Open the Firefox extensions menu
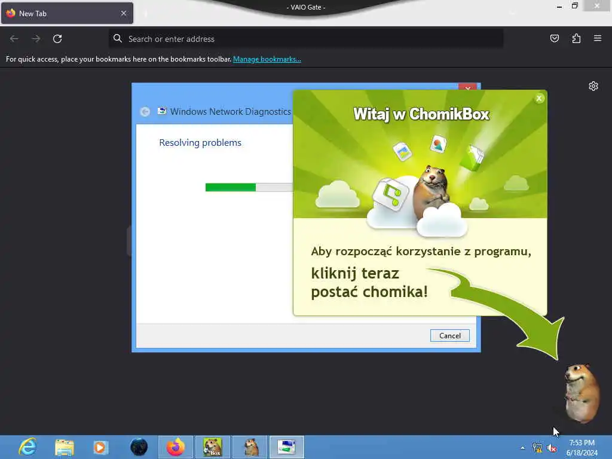The height and width of the screenshot is (459, 612). [576, 38]
